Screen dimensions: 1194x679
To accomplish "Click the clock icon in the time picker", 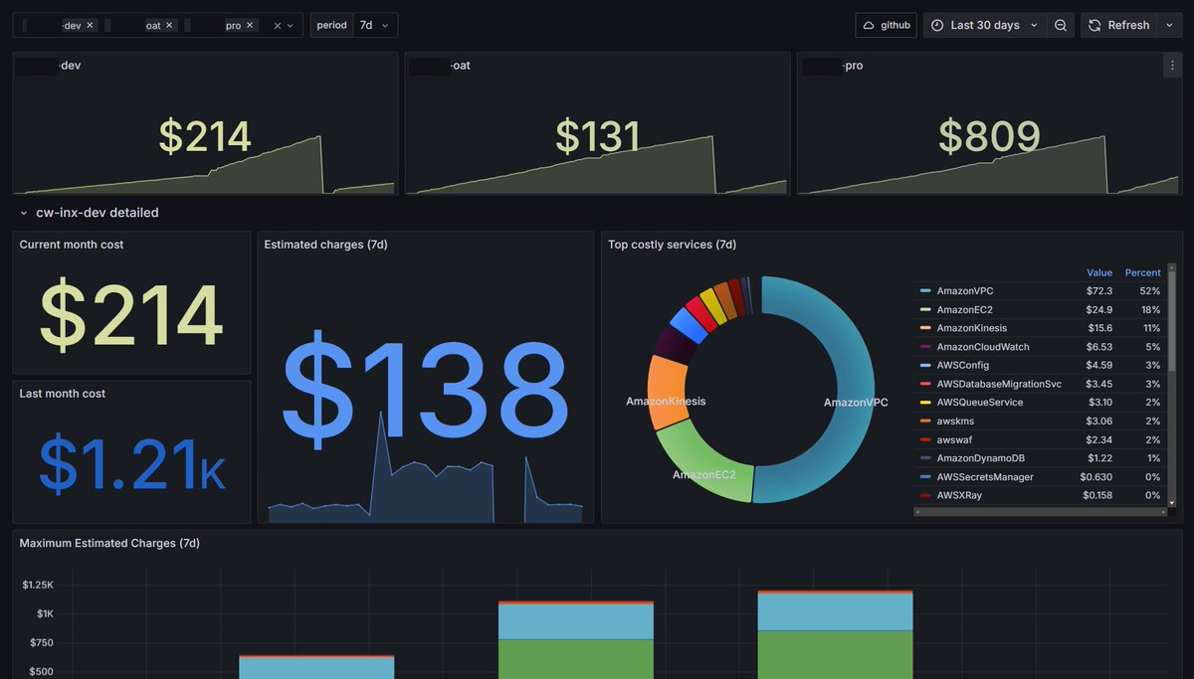I will pos(937,25).
